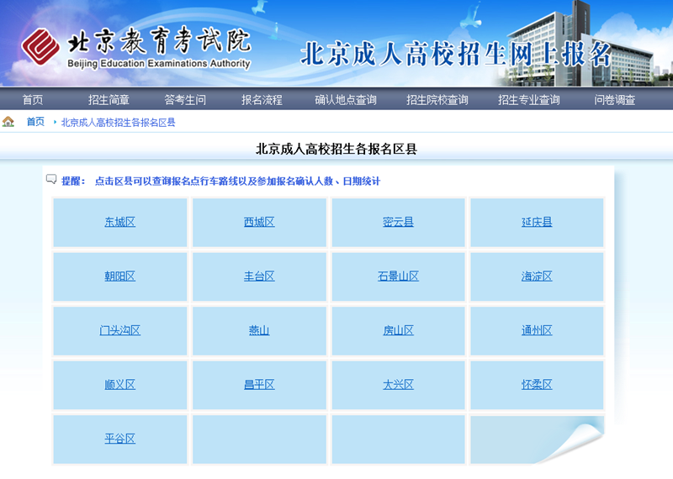The width and height of the screenshot is (673, 479).
Task: Click the speech bubble reminder icon
Action: pyautogui.click(x=51, y=180)
